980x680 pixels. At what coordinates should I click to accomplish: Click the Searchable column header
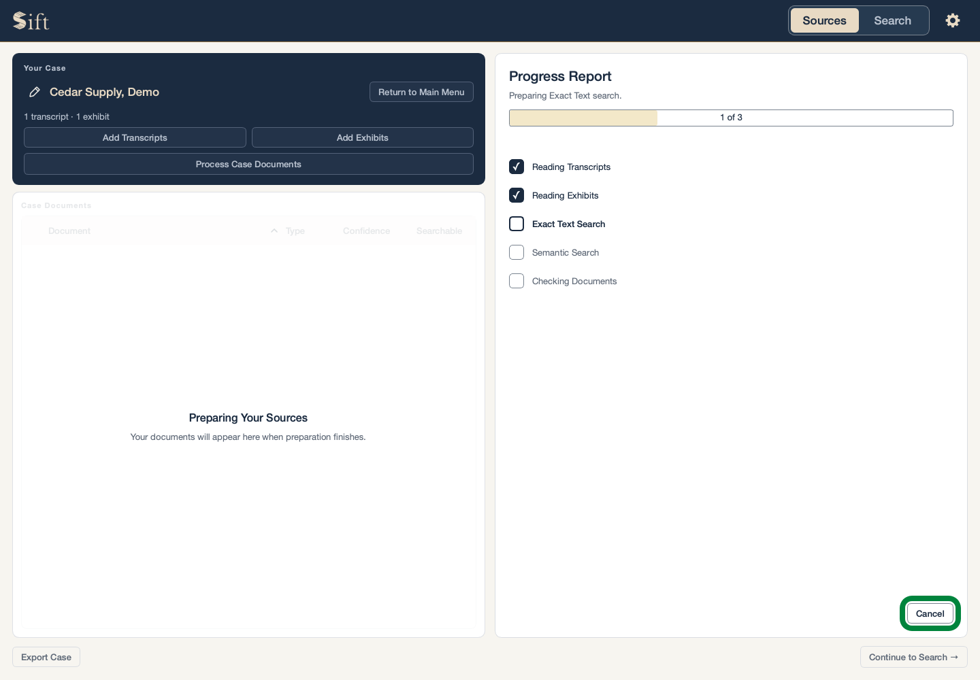[439, 231]
